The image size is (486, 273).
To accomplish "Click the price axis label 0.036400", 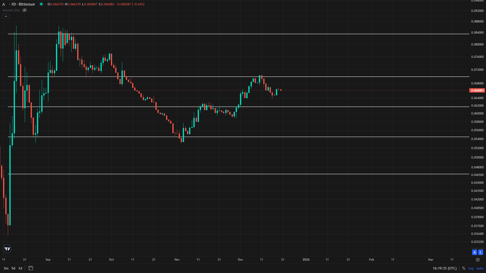I will tap(477, 233).
